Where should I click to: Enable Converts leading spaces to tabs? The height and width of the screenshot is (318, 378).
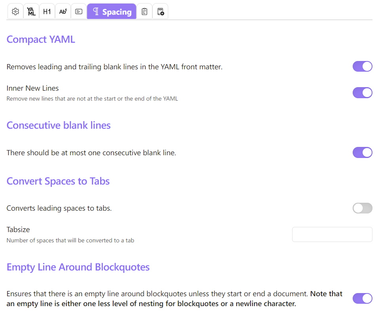[362, 208]
